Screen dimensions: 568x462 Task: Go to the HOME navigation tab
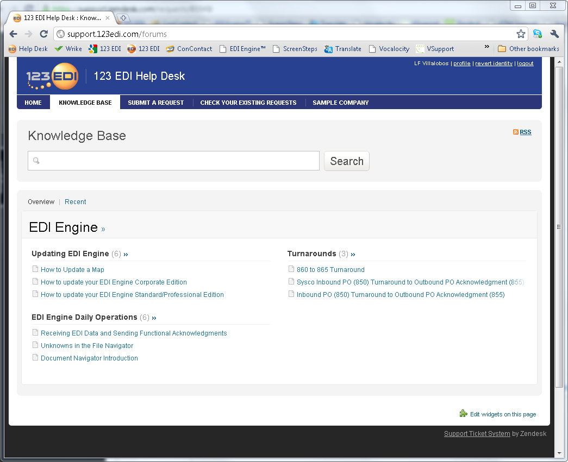click(x=33, y=103)
